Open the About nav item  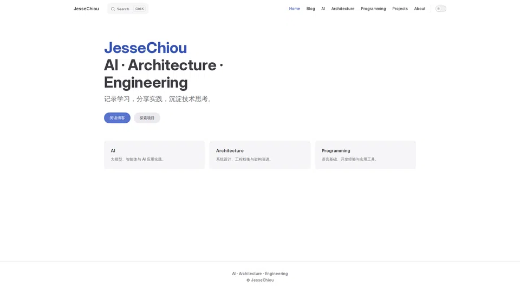coord(420,9)
